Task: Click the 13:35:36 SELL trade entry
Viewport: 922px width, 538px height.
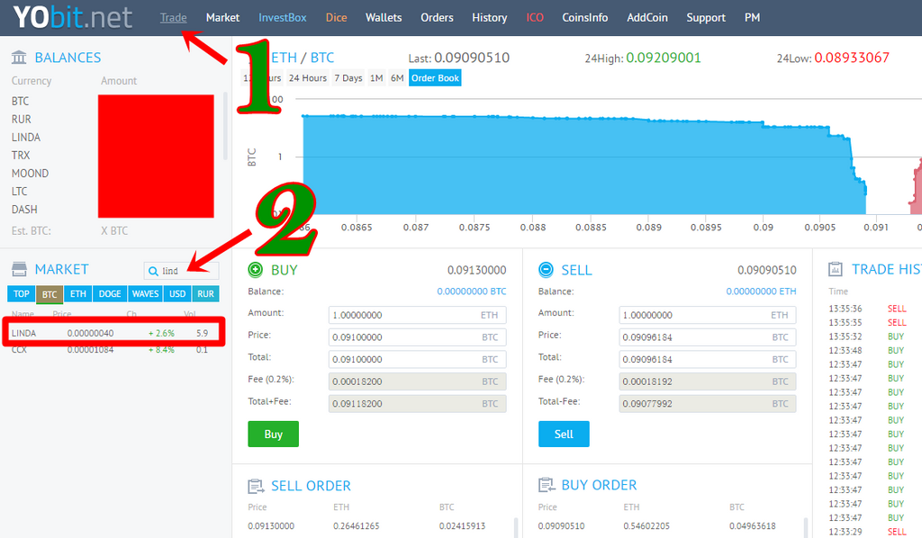Action: coord(867,309)
